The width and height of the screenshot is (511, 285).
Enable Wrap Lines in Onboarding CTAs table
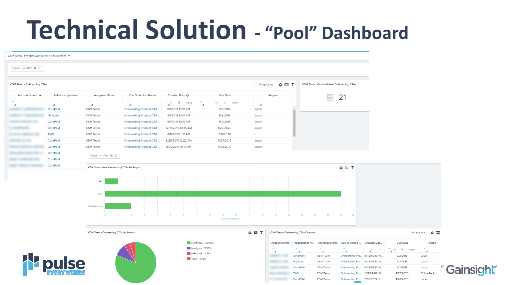[x=256, y=85]
